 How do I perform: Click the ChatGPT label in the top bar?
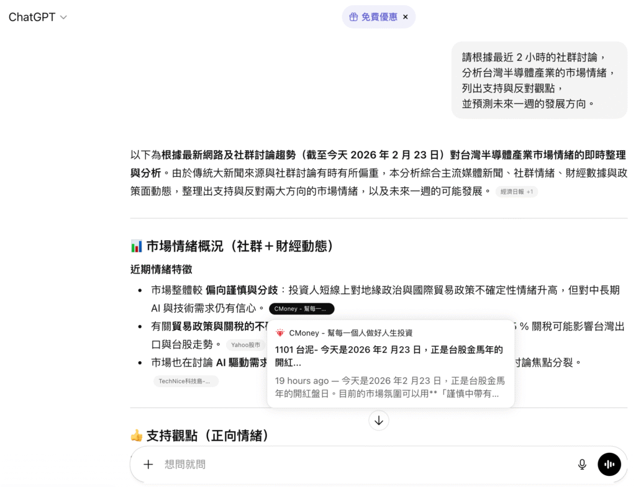(32, 17)
